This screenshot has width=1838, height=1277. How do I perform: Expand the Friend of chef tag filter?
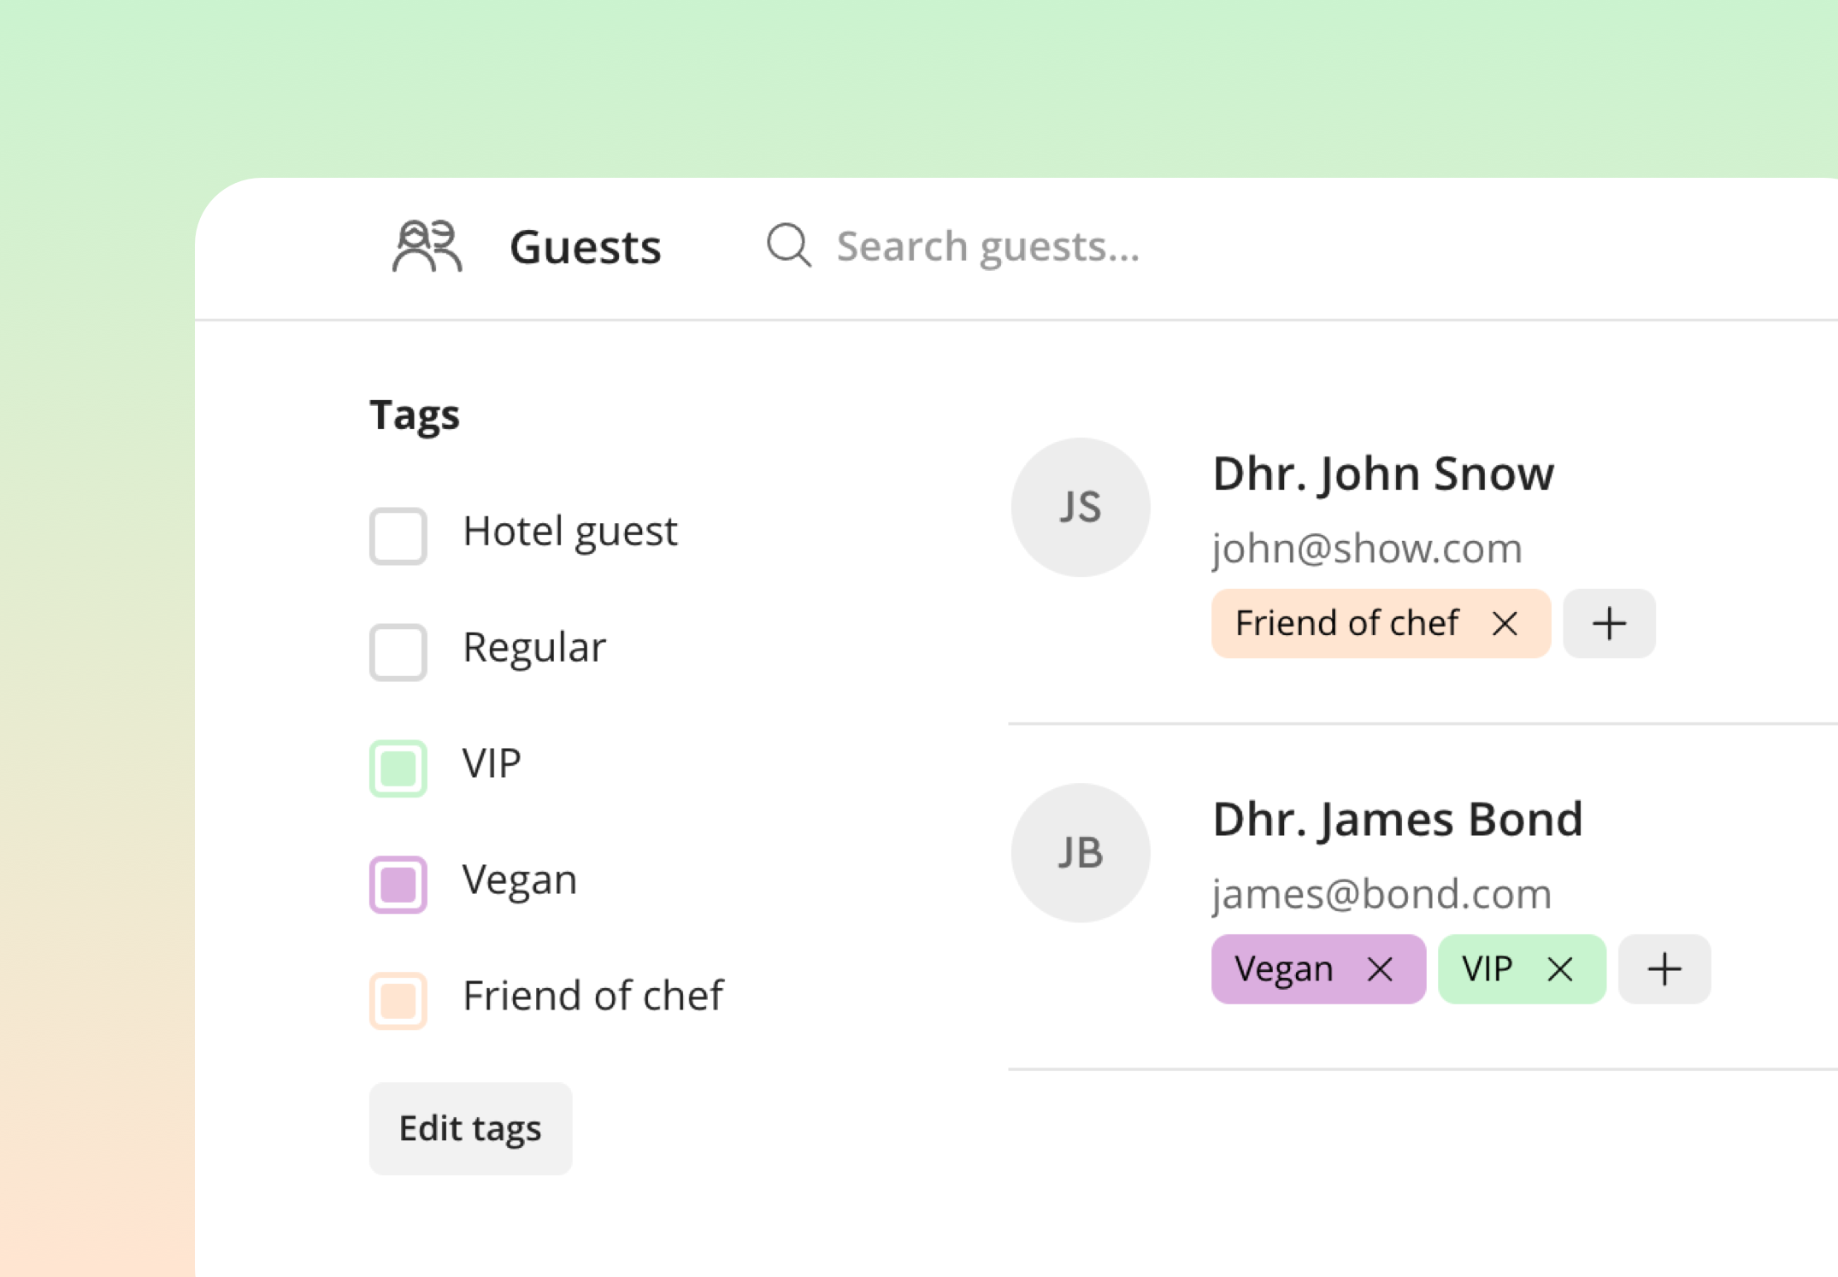[x=399, y=995]
